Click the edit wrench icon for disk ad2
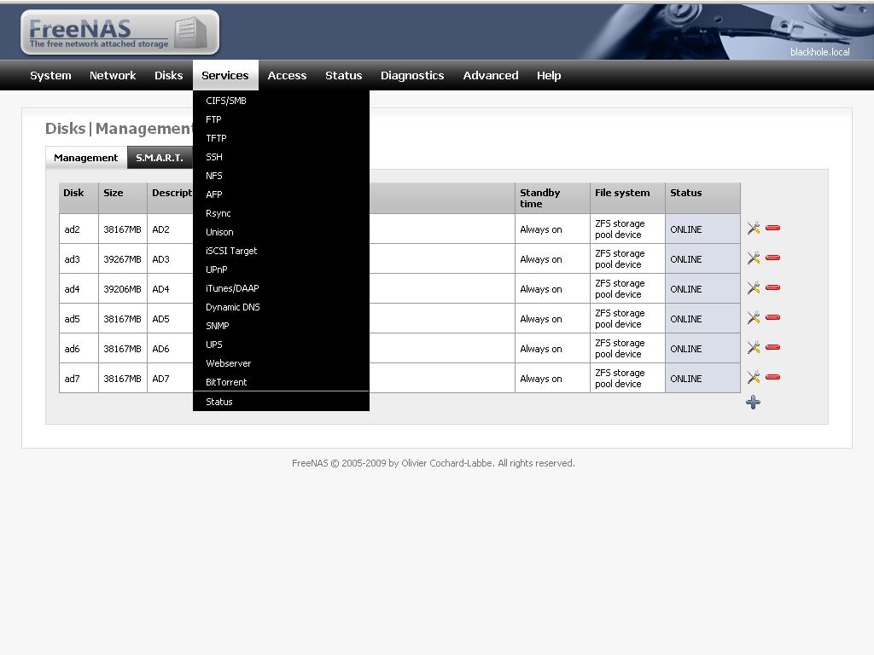Screen dimensions: 874x655 pos(754,229)
